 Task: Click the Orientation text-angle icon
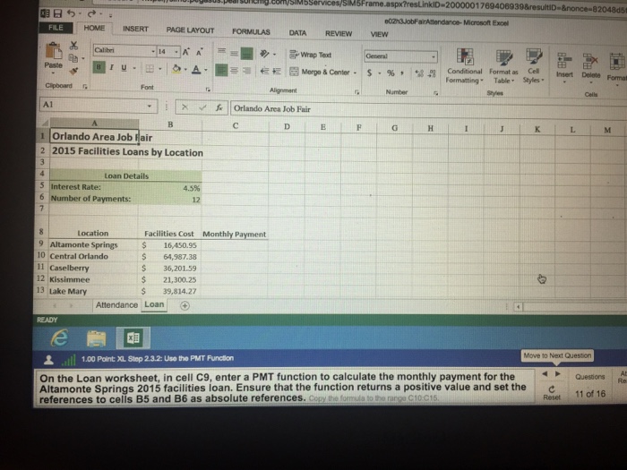(x=264, y=54)
